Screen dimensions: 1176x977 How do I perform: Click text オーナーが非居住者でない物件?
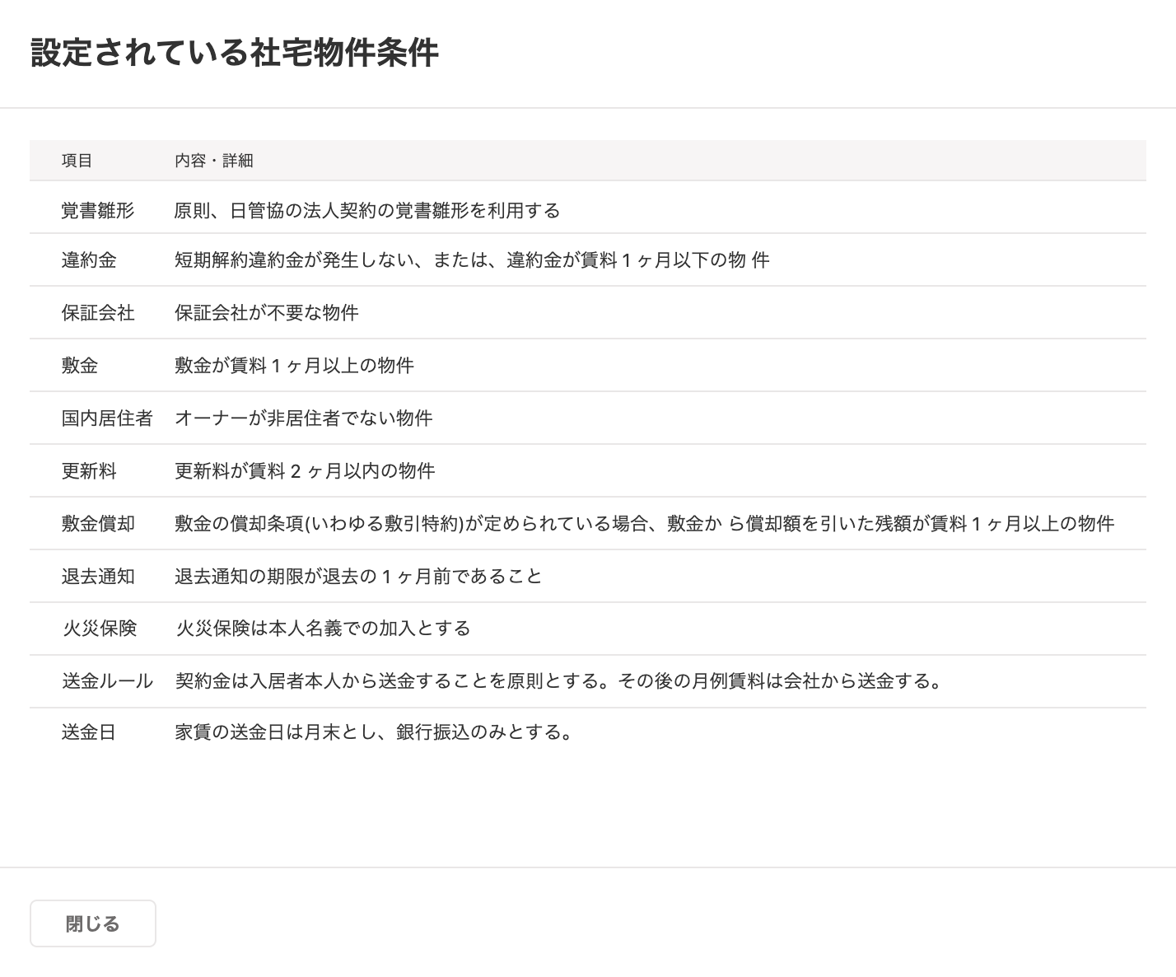tap(304, 418)
